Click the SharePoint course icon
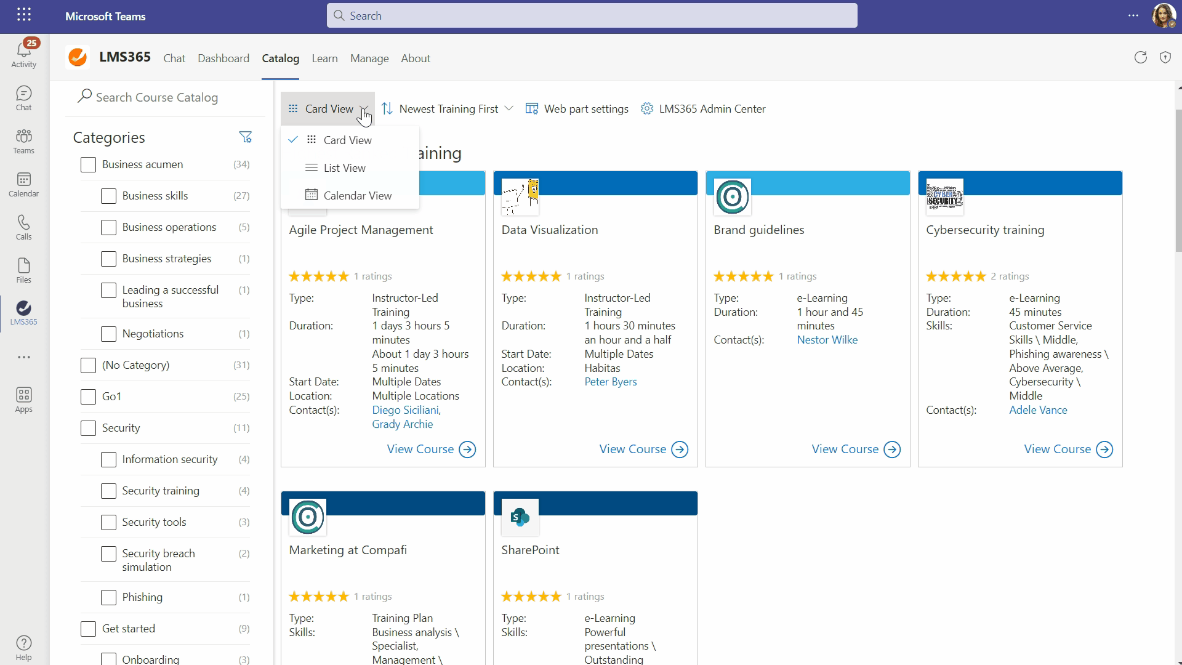This screenshot has width=1182, height=665. click(x=520, y=517)
